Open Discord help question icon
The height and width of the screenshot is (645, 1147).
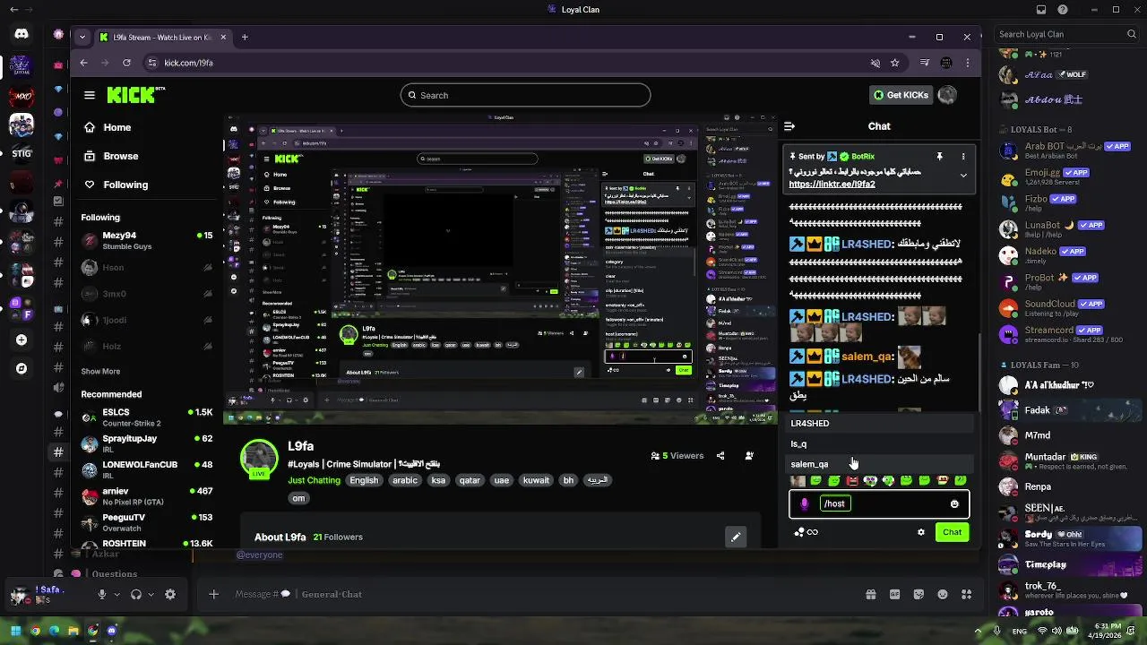(1063, 10)
